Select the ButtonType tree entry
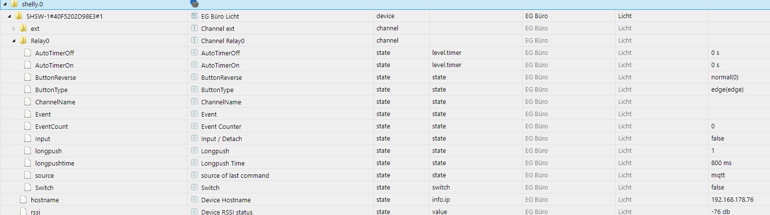This screenshot has height=215, width=770. (51, 90)
